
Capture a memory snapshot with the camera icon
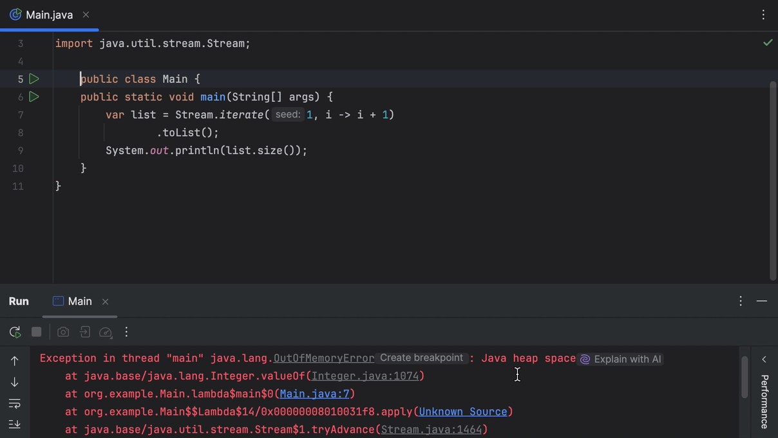pos(62,332)
